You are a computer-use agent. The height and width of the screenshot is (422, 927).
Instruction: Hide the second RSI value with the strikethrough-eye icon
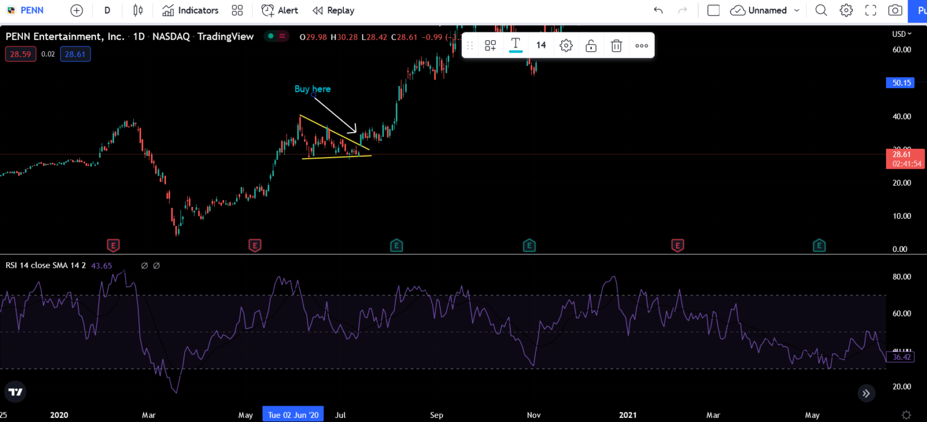tap(155, 265)
